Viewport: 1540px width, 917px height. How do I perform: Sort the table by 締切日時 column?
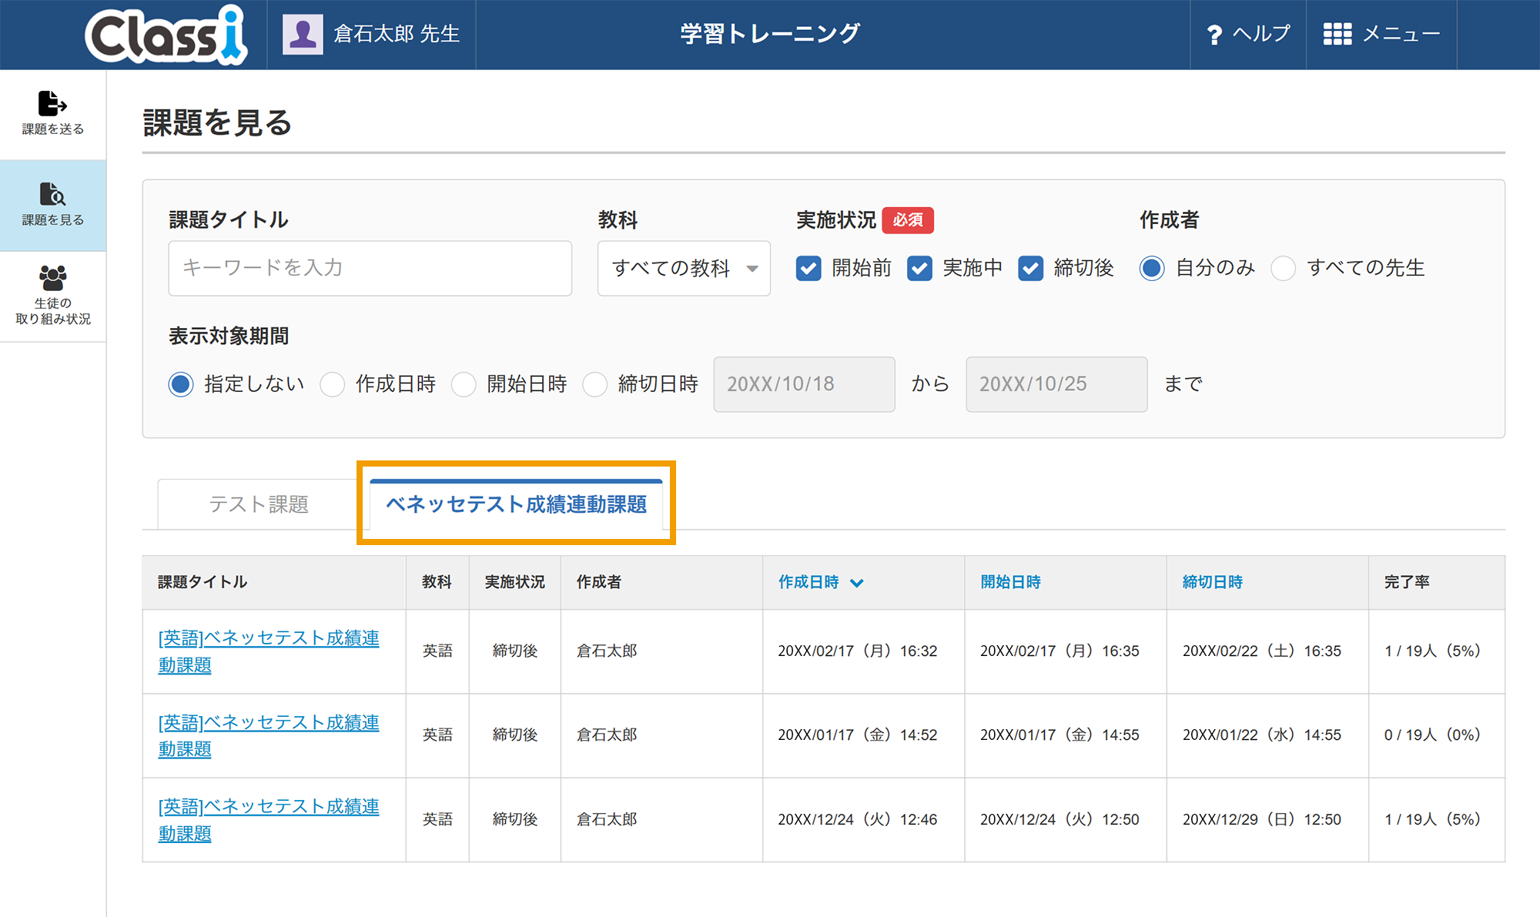(x=1213, y=582)
